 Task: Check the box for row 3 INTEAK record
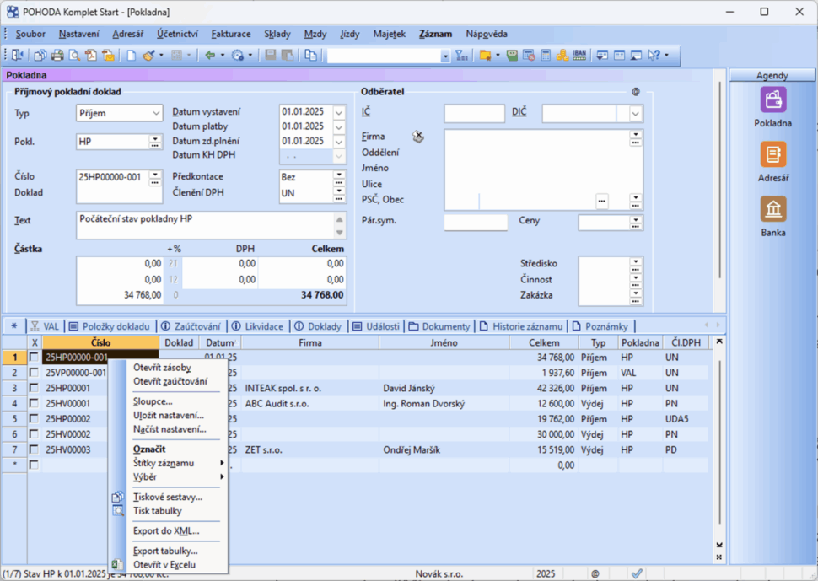(35, 388)
